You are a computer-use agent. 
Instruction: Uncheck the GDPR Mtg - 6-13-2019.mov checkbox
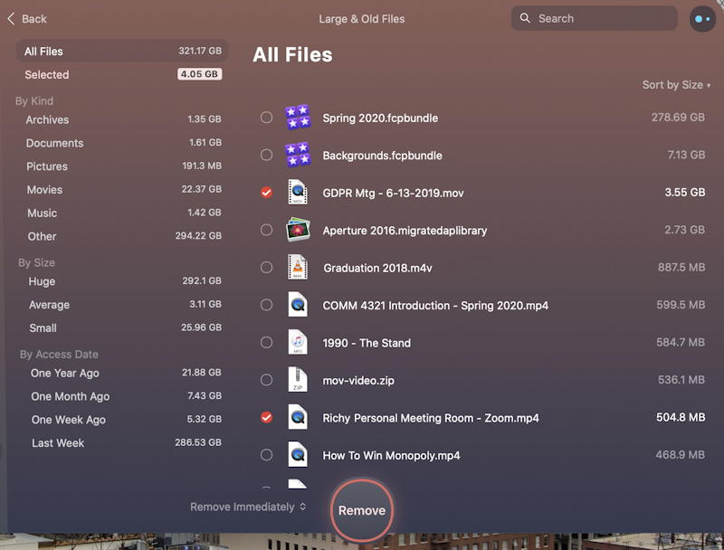tap(266, 192)
